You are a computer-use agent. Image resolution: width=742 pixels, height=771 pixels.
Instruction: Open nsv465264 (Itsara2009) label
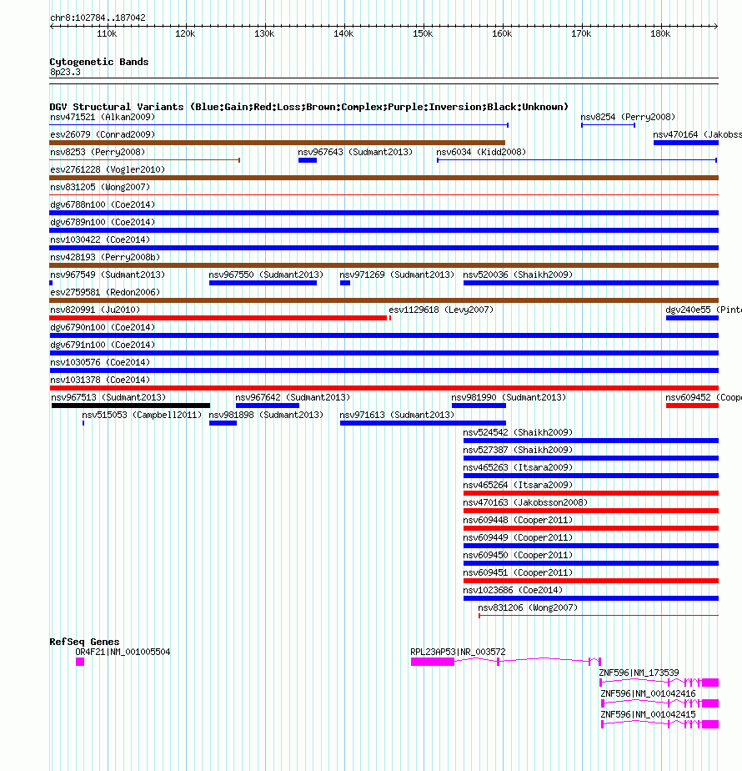518,486
